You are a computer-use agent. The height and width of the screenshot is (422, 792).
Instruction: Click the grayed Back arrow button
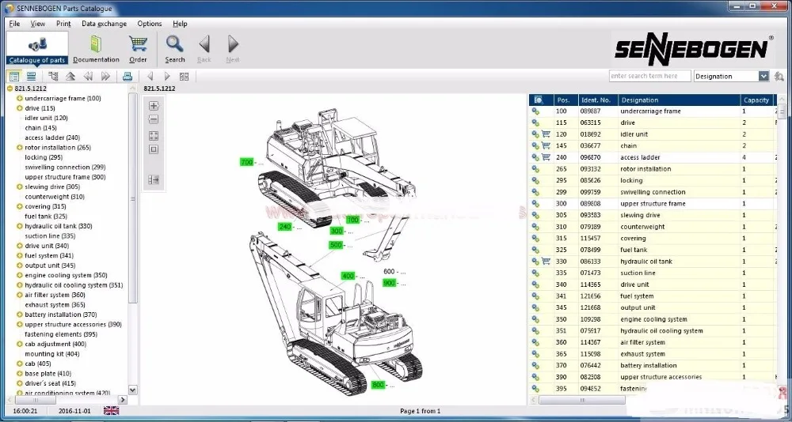pyautogui.click(x=204, y=49)
